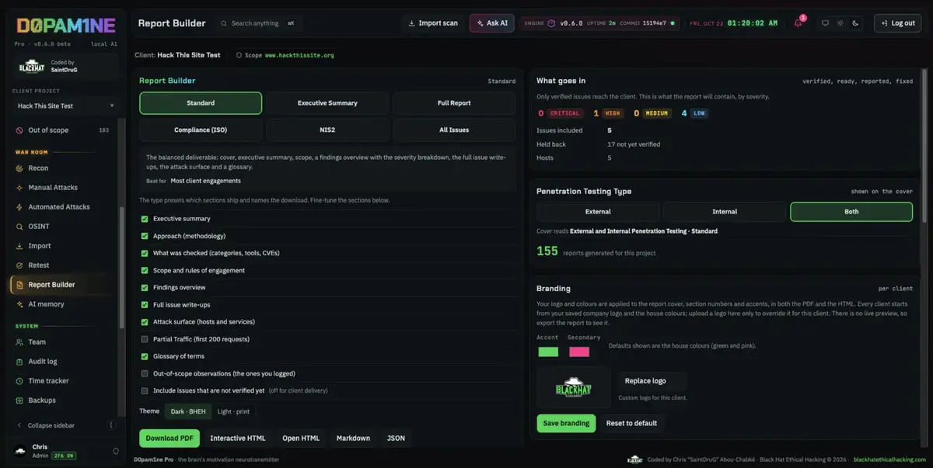Toggle Full issue write-ups checkbox

(x=145, y=305)
